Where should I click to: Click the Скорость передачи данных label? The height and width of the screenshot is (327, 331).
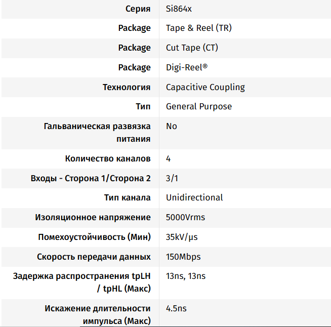(94, 257)
